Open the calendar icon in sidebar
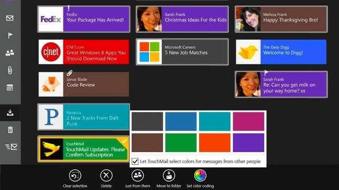 point(9,87)
